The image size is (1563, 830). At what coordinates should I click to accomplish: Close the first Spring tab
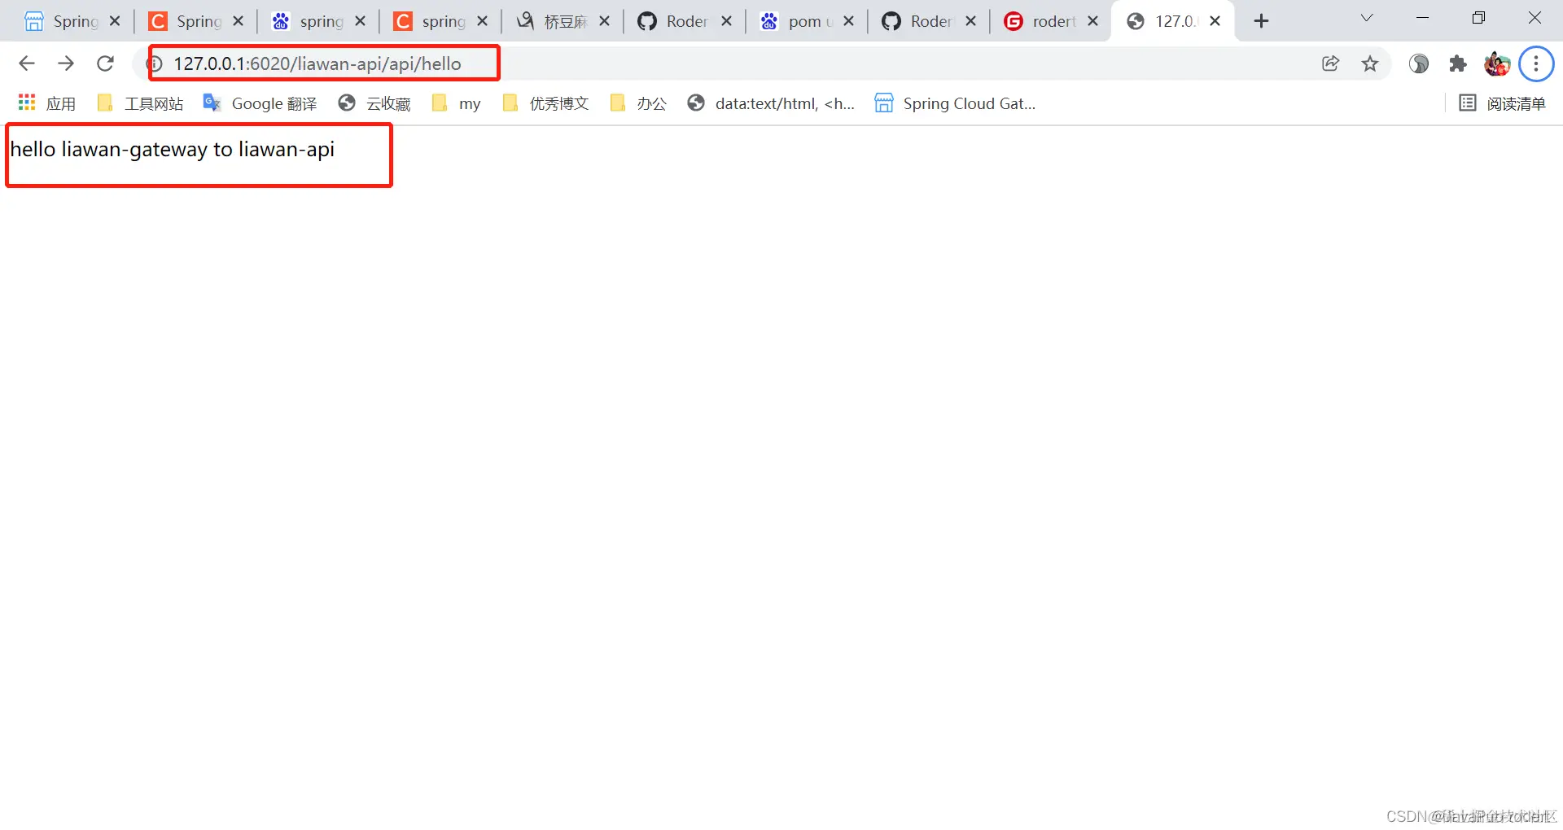[x=115, y=21]
